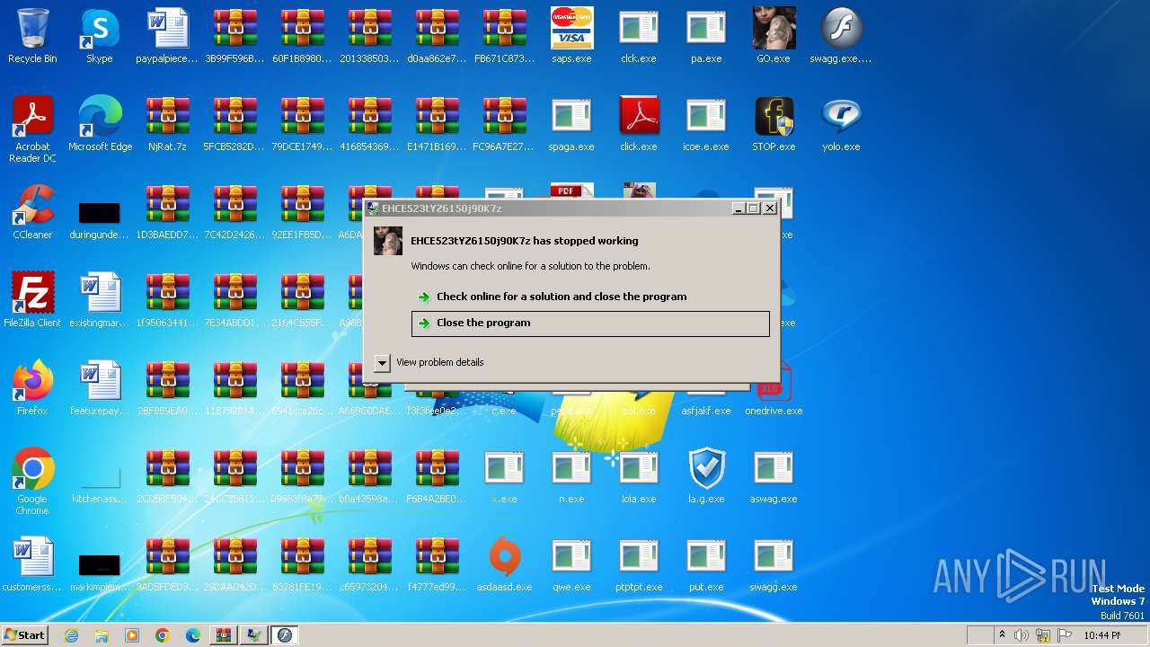Open the WinRAR taskbar button
The width and height of the screenshot is (1150, 647).
coord(224,635)
